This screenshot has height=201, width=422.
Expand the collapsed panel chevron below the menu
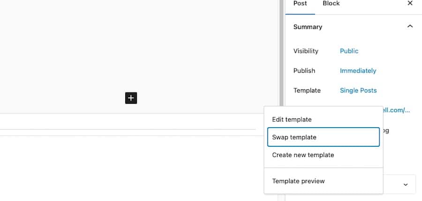406,185
